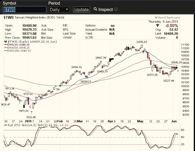Click the 2019 label on the date axis
The image size is (195, 151).
[28, 121]
